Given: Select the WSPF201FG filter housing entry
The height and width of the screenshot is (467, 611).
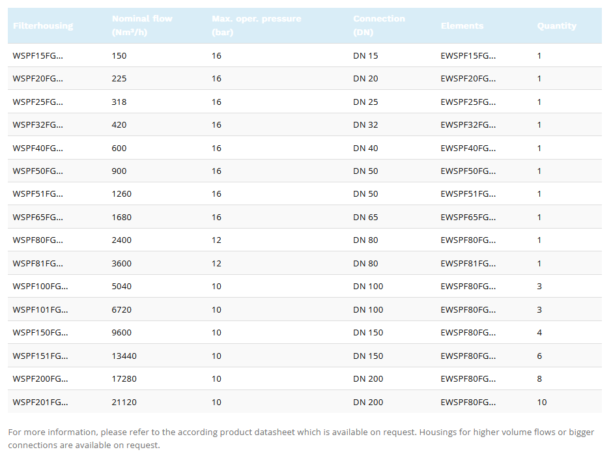Looking at the screenshot, I should (x=40, y=403).
